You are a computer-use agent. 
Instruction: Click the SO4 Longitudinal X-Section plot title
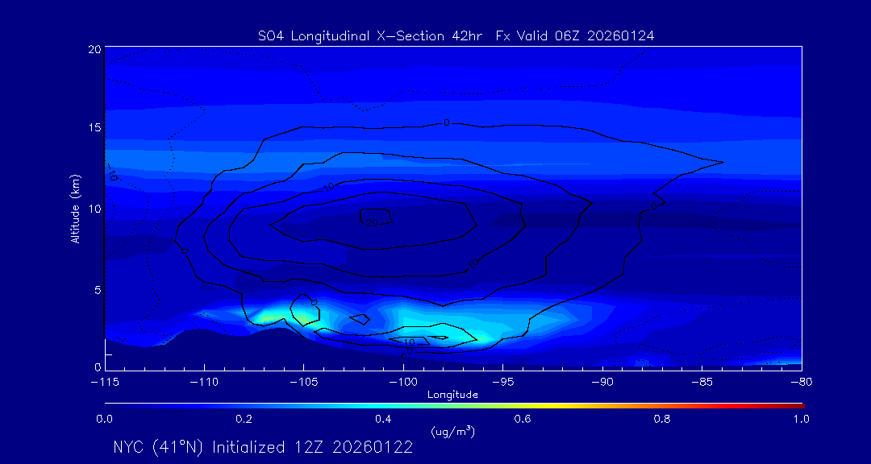tap(455, 35)
